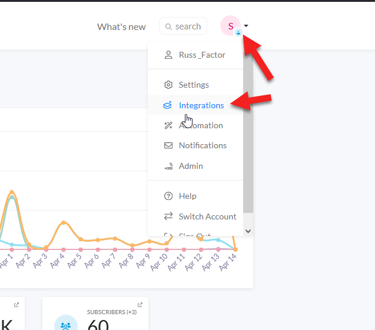Click the Help question mark icon
Image resolution: width=375 pixels, height=330 pixels.
[168, 196]
